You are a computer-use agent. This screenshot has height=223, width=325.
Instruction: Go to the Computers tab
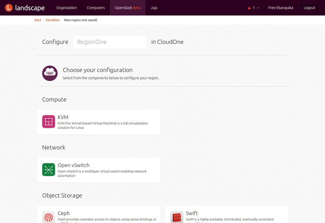coord(96,7)
